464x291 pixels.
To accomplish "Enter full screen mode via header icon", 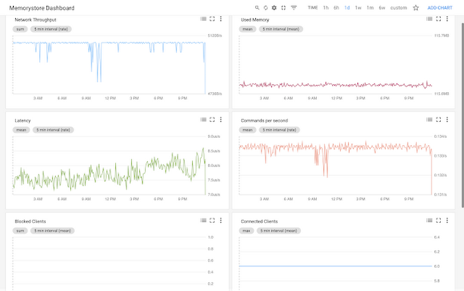I will [283, 8].
